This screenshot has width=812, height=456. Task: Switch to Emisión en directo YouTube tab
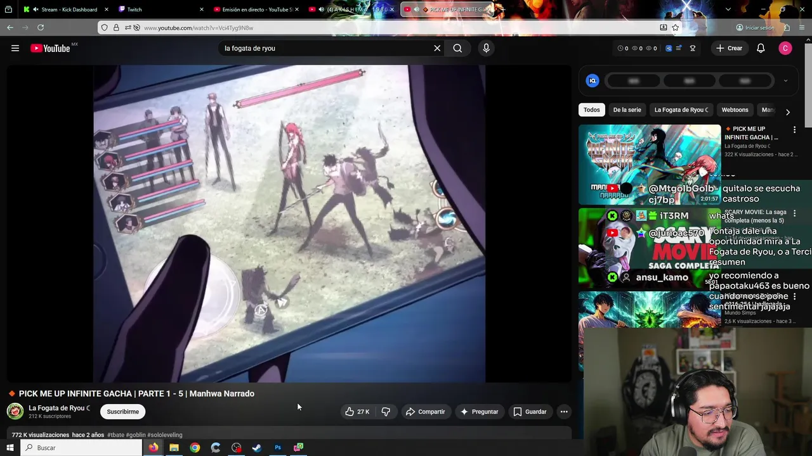click(x=256, y=9)
